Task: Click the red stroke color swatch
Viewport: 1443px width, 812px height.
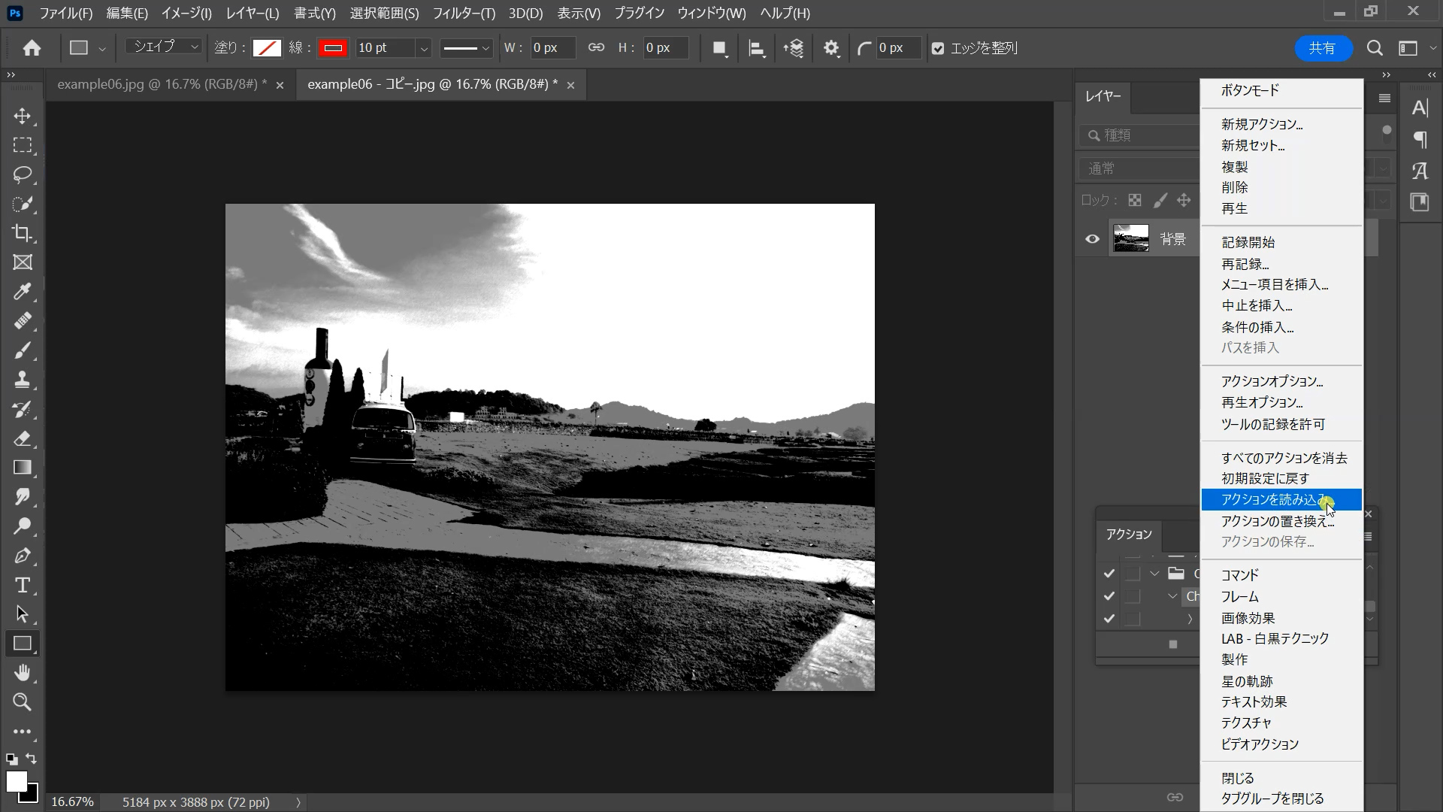Action: [x=333, y=48]
